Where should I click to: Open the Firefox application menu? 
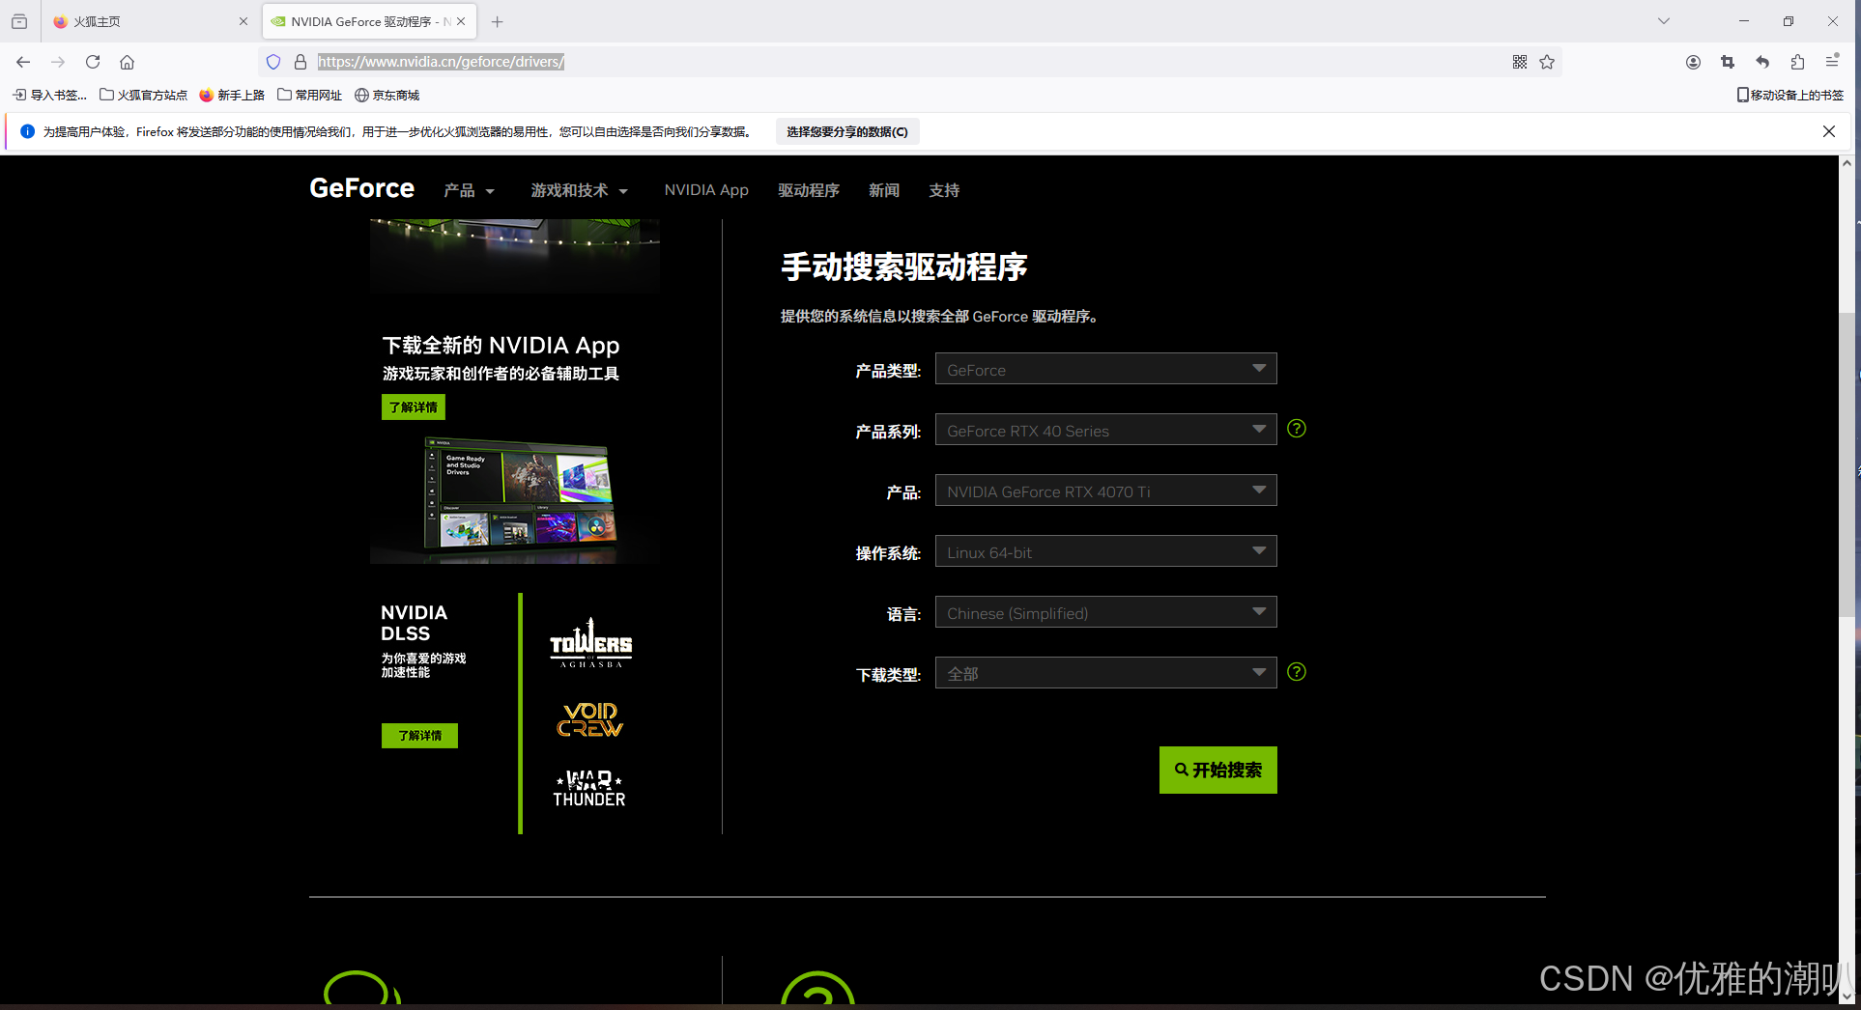[1832, 62]
